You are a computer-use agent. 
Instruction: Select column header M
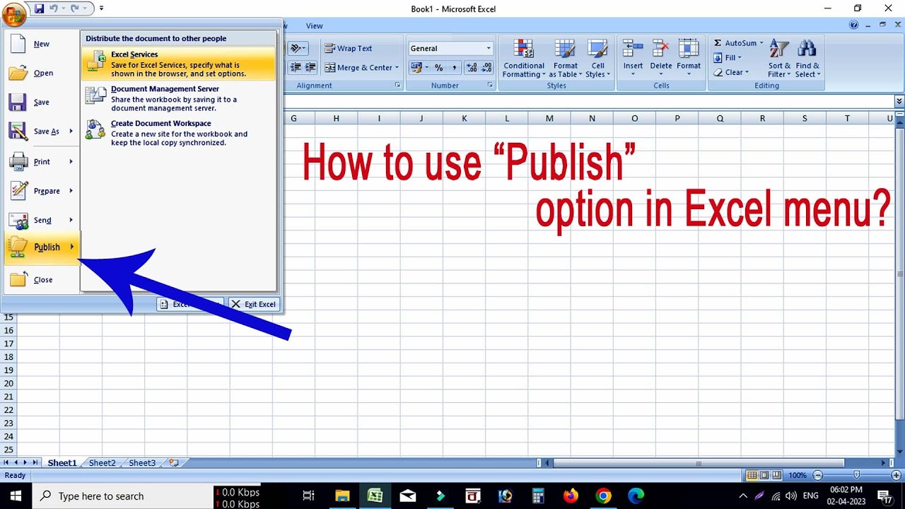pyautogui.click(x=549, y=118)
